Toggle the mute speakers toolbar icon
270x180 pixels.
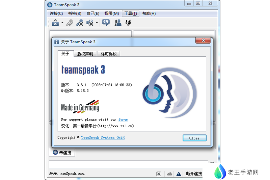[x=90, y=23]
